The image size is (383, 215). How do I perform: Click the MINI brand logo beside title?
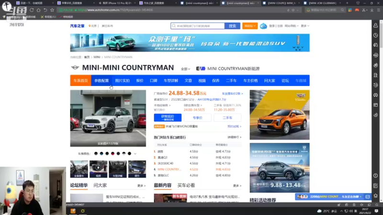75,67
